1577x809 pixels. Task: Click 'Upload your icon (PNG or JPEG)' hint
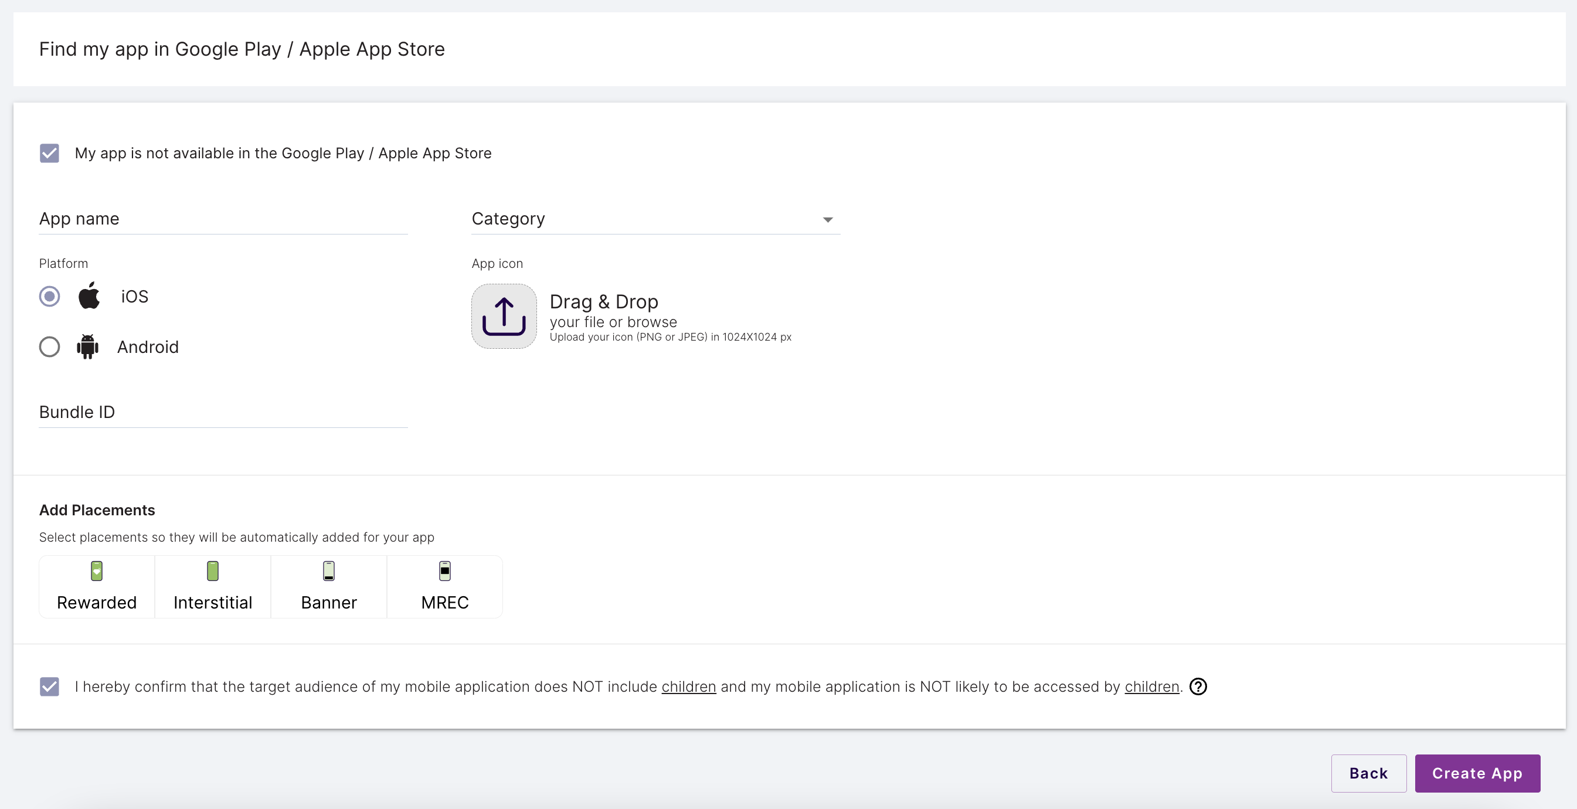670,337
